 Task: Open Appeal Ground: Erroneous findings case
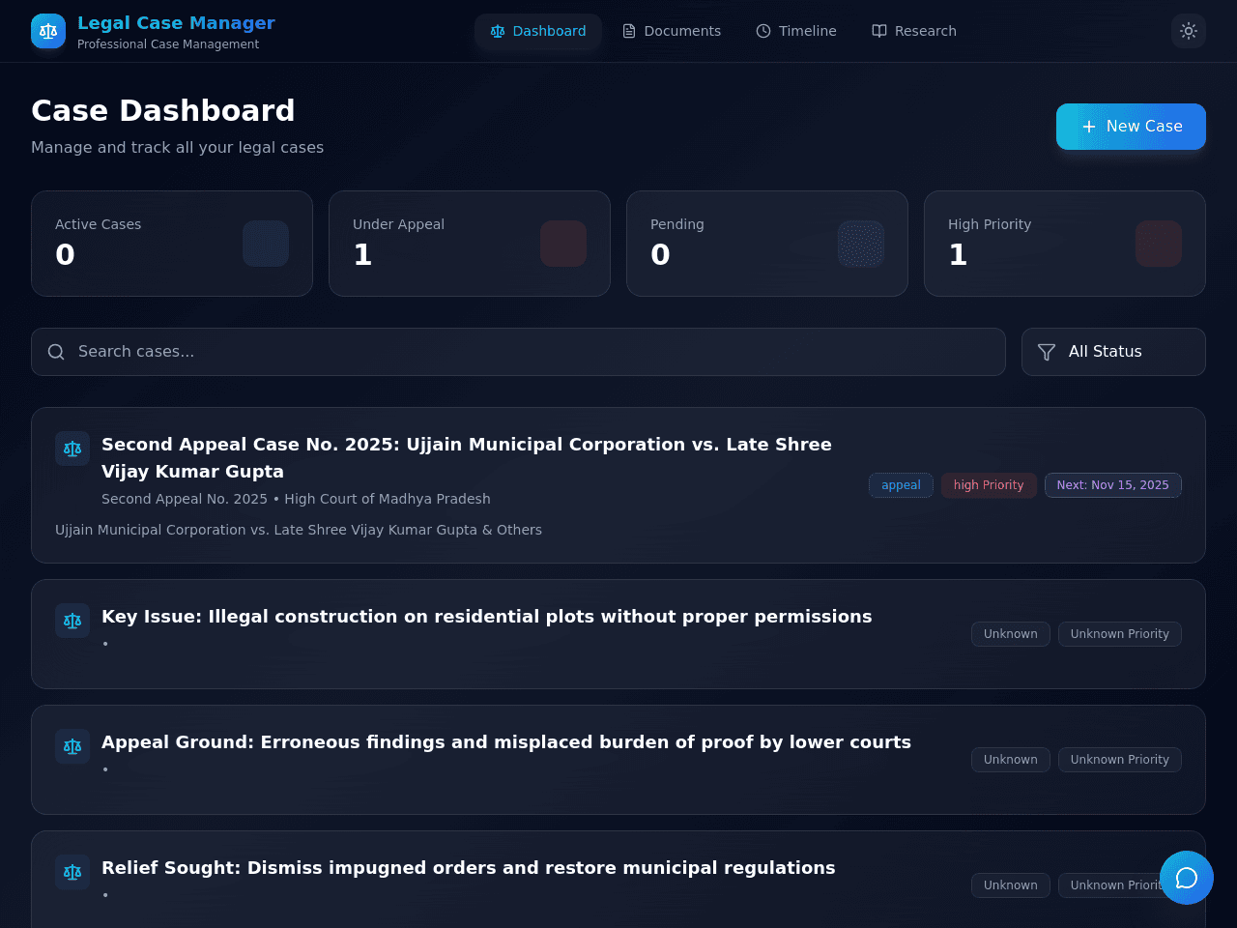tap(506, 742)
